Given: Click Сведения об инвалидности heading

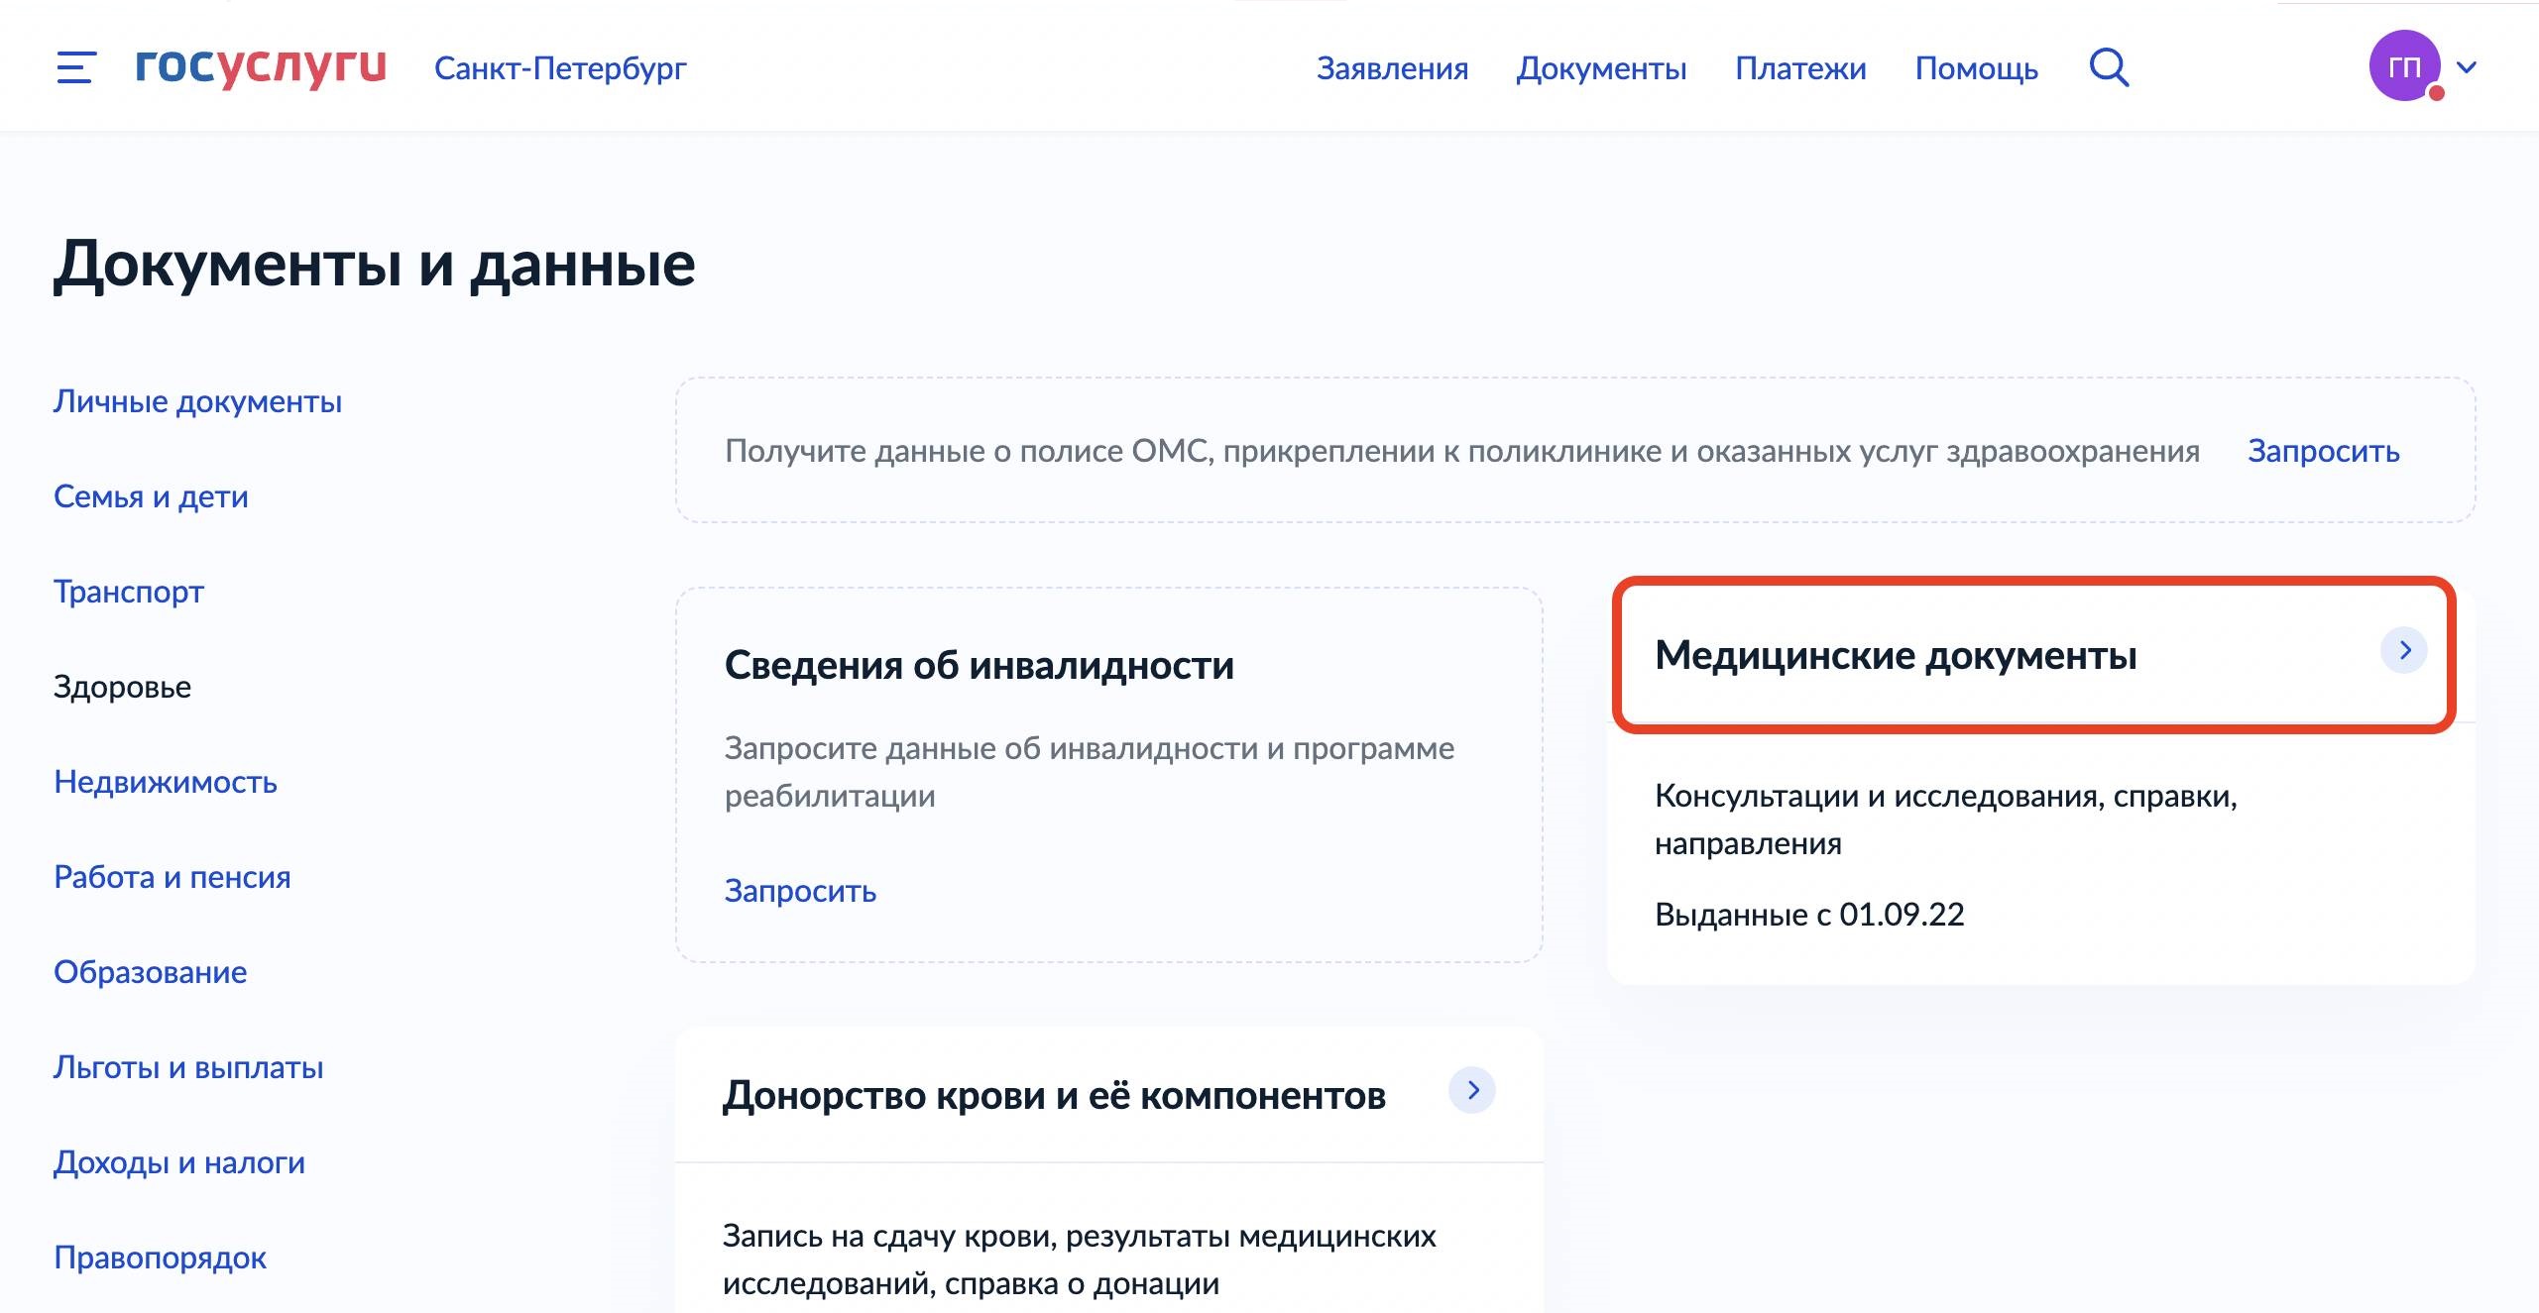Looking at the screenshot, I should 980,665.
